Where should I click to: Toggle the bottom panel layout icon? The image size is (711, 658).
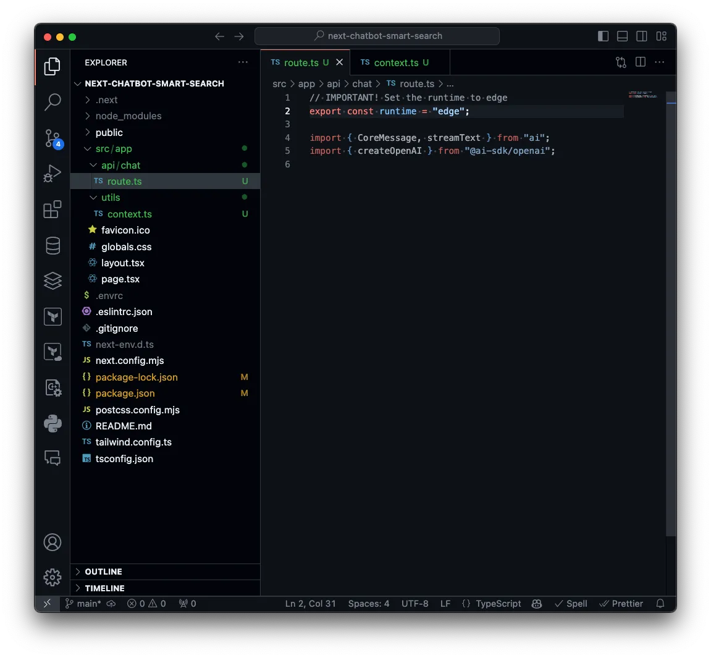623,36
